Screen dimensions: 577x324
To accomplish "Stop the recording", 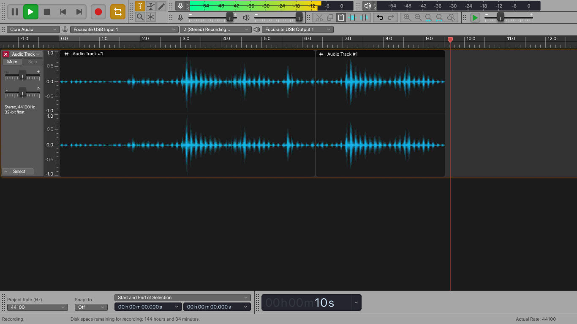I will (x=47, y=12).
